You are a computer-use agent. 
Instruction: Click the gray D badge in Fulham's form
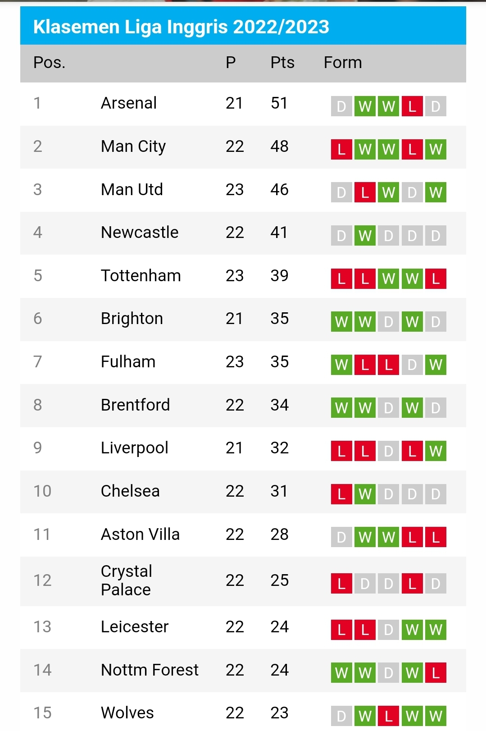pos(412,365)
